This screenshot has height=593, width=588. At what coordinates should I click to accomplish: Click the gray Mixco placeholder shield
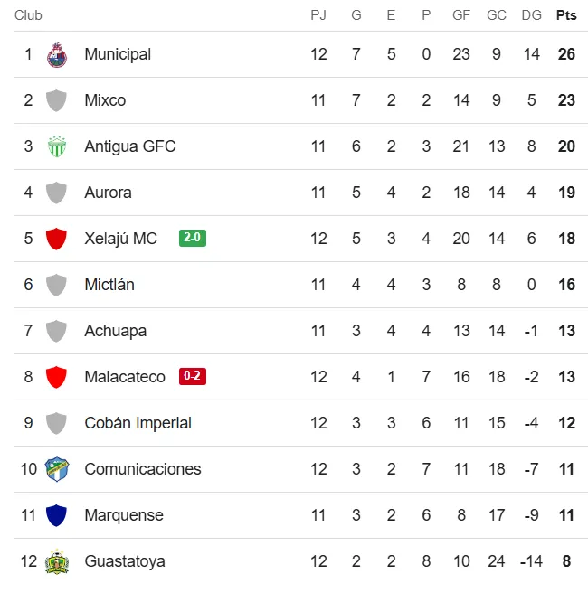coord(57,100)
